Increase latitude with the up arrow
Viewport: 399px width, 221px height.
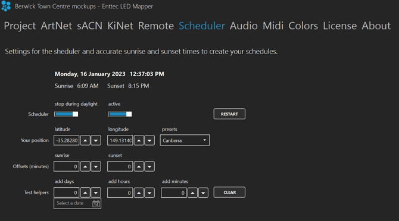[x=85, y=140]
